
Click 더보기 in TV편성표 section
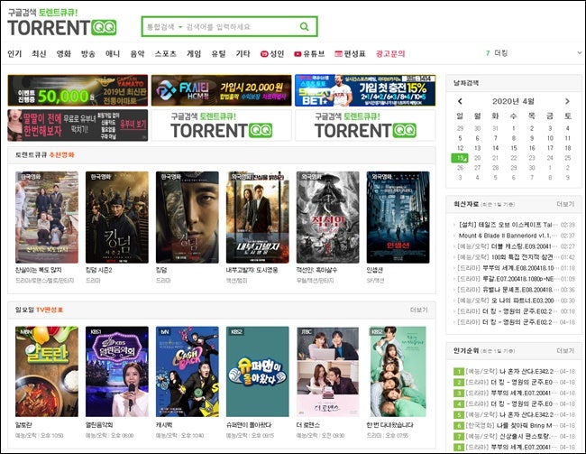(418, 310)
